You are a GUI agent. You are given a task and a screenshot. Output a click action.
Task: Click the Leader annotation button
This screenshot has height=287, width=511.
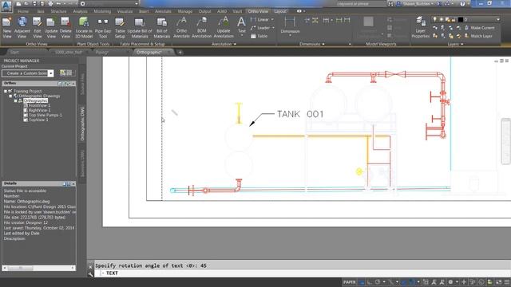point(260,28)
